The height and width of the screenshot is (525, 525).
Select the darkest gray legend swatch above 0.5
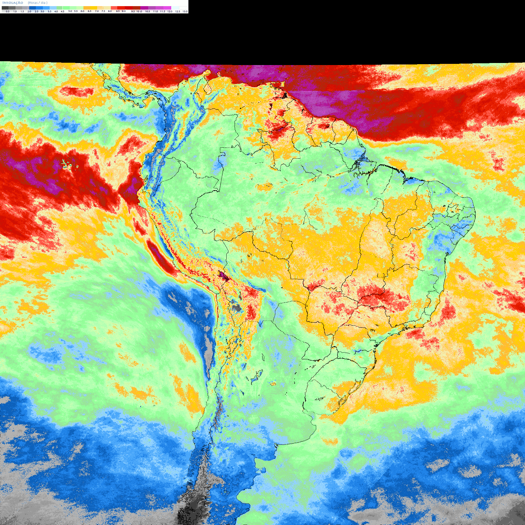click(x=5, y=8)
